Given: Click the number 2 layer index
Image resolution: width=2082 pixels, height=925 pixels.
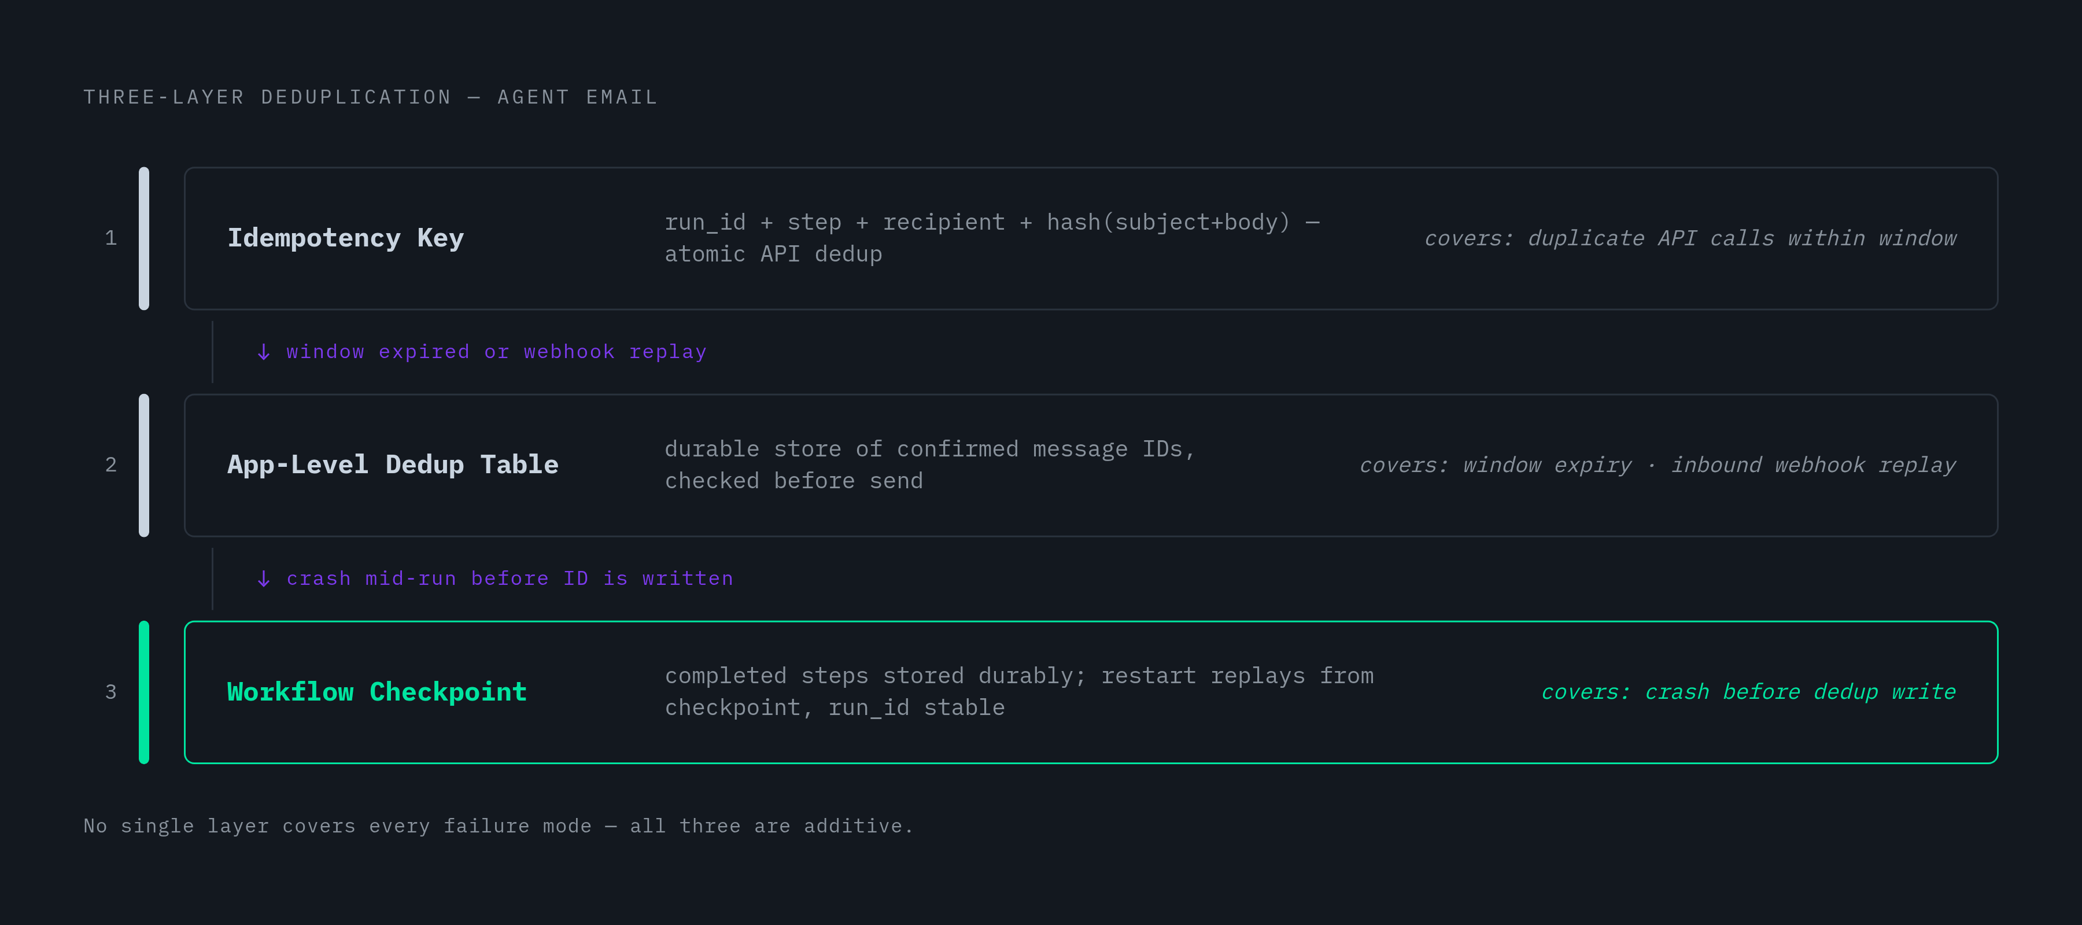Looking at the screenshot, I should point(110,465).
